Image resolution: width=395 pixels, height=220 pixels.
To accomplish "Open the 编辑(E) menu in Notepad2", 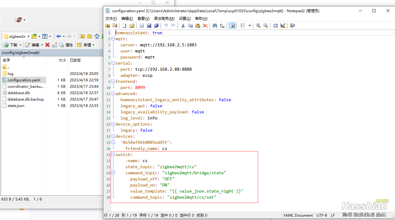I will pyautogui.click(x=127, y=19).
